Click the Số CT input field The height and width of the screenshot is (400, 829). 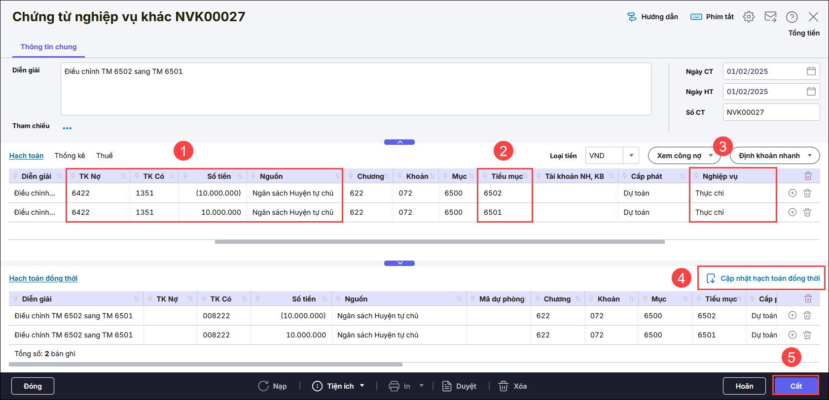(x=770, y=112)
